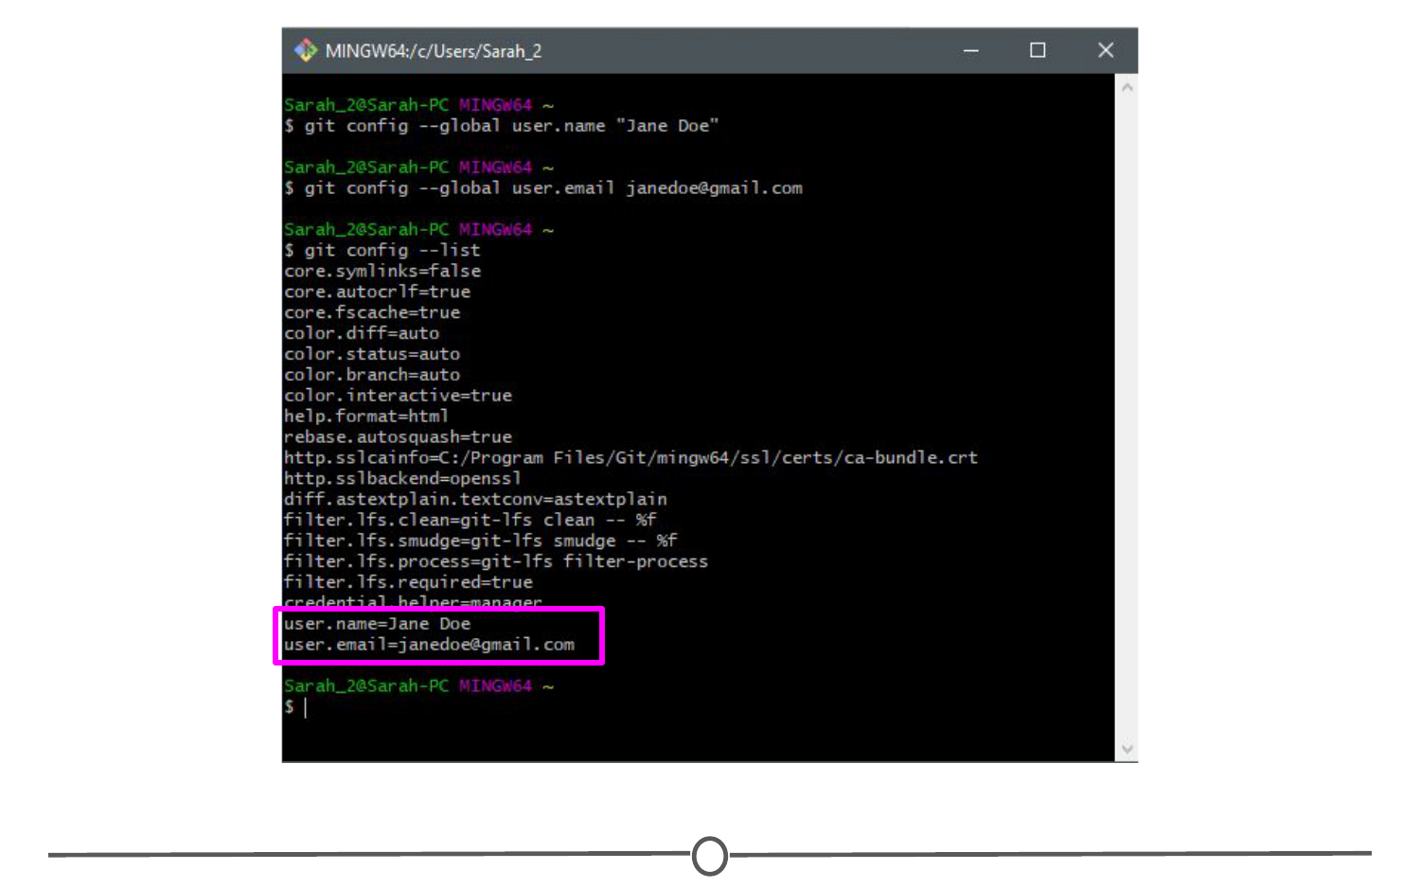Click the MINGW64:/c/Users/Sarah_2 window title text
The image size is (1420, 888).
click(433, 51)
